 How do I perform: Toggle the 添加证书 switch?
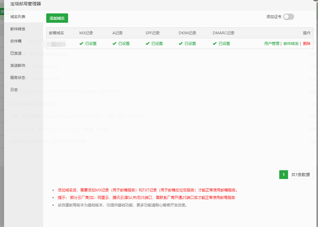click(x=288, y=17)
